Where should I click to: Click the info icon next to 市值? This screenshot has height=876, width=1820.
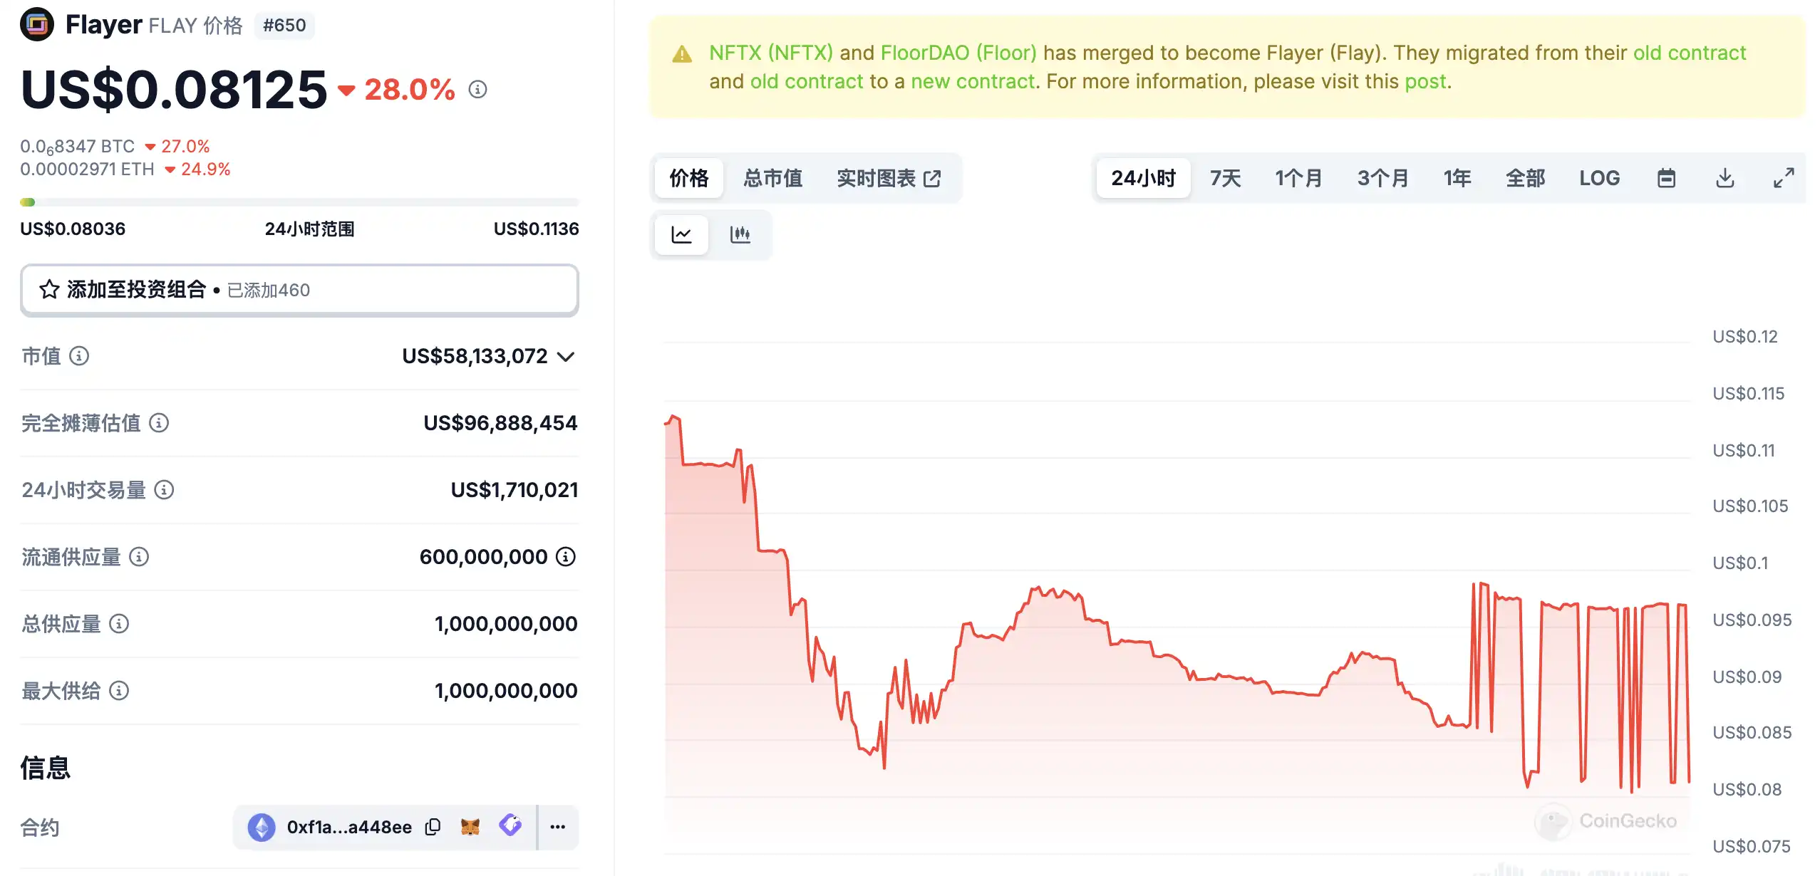tap(79, 355)
